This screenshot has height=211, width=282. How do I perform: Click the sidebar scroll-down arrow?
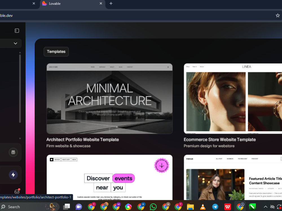[x=20, y=138]
